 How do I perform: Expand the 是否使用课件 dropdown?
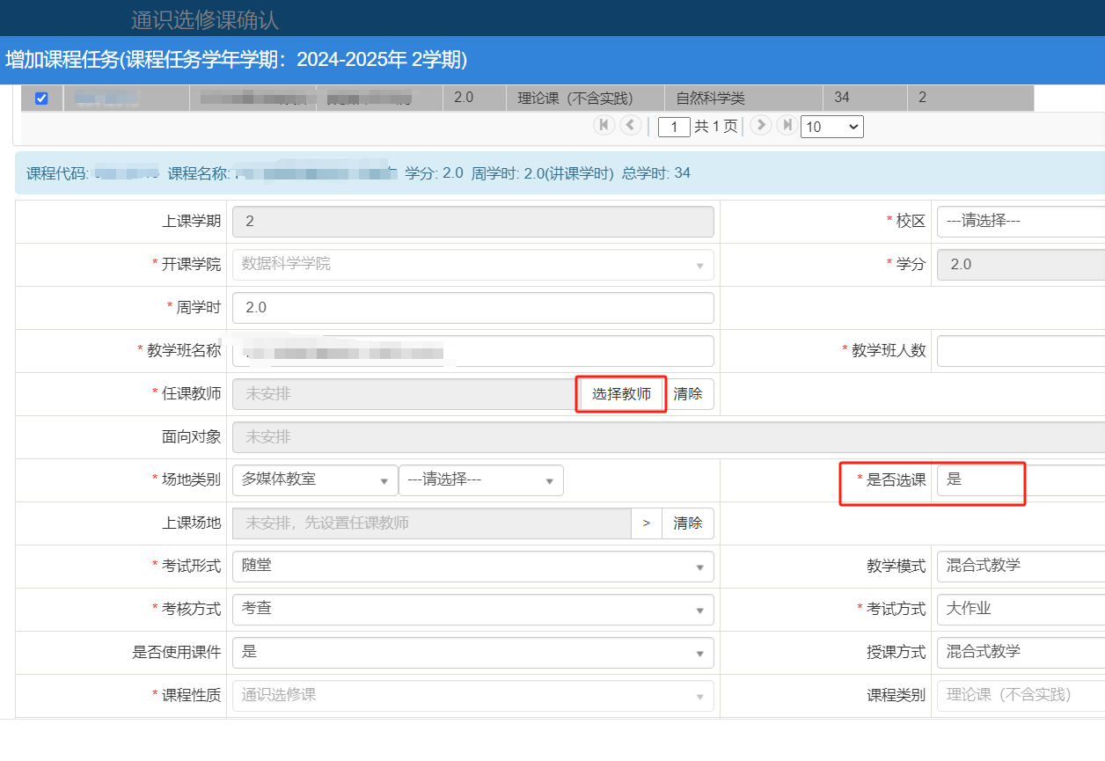point(472,653)
